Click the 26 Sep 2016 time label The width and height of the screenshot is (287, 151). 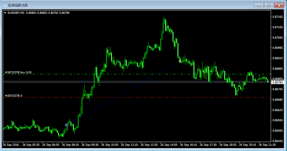(11, 145)
